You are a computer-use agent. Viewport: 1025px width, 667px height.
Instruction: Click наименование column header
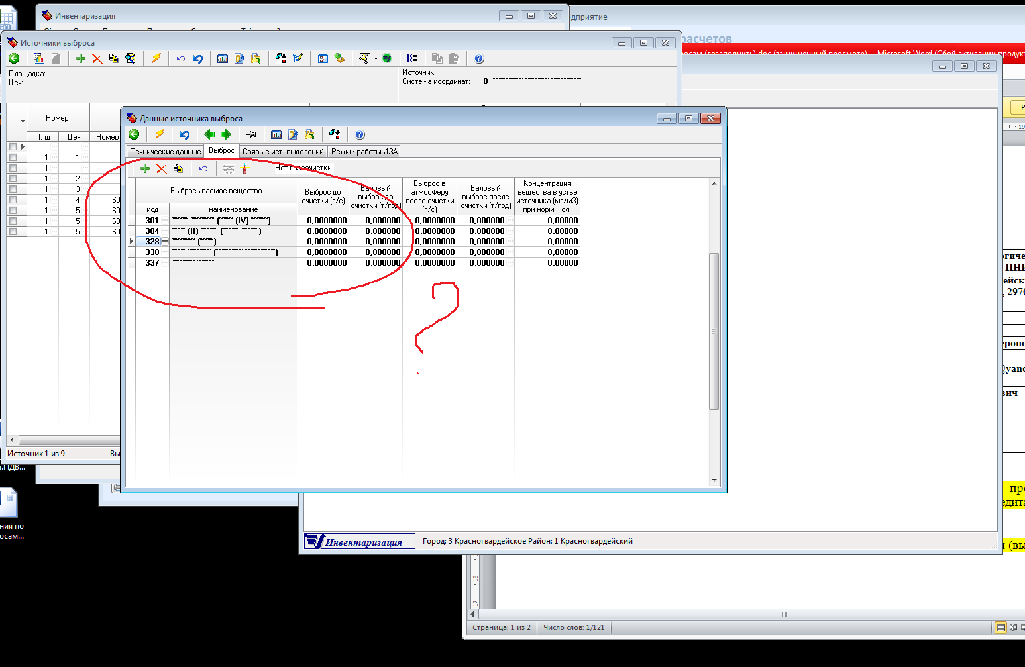click(233, 209)
